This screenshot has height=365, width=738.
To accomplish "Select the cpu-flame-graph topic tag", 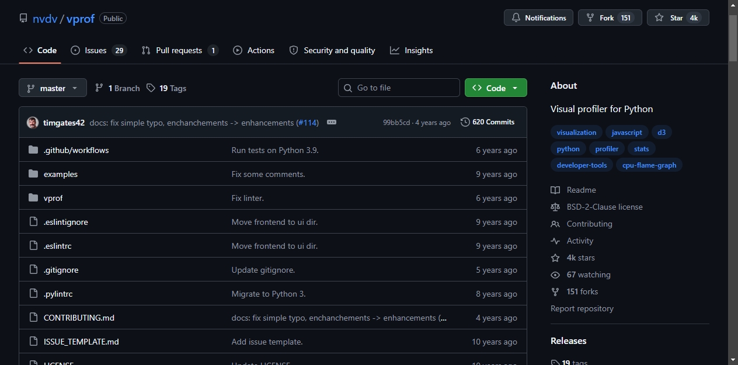I will (649, 165).
